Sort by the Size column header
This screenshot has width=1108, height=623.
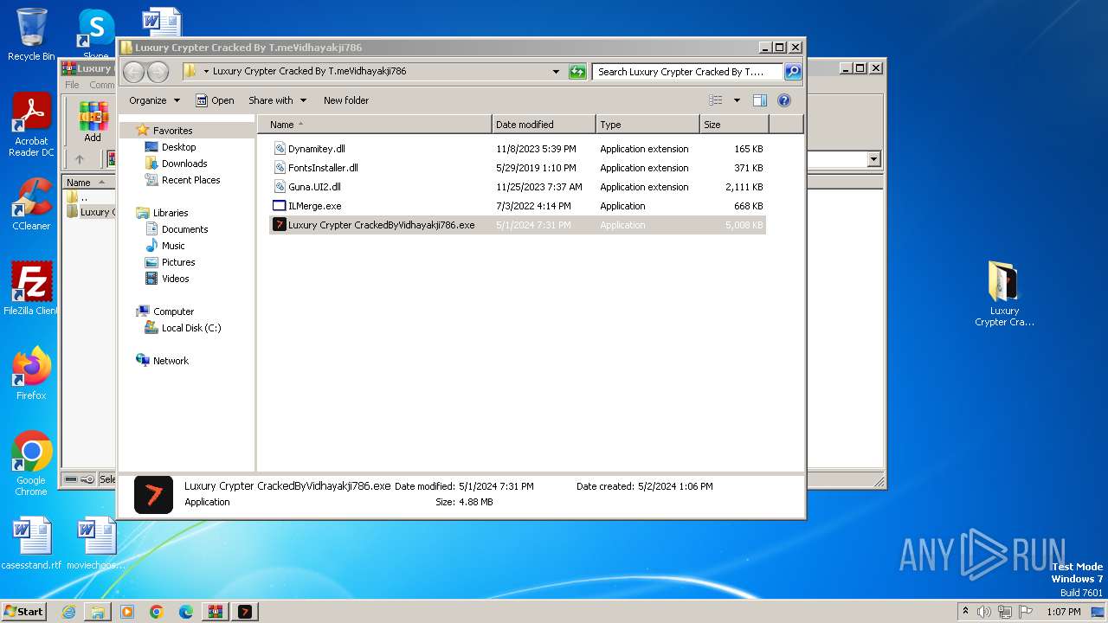(x=734, y=125)
